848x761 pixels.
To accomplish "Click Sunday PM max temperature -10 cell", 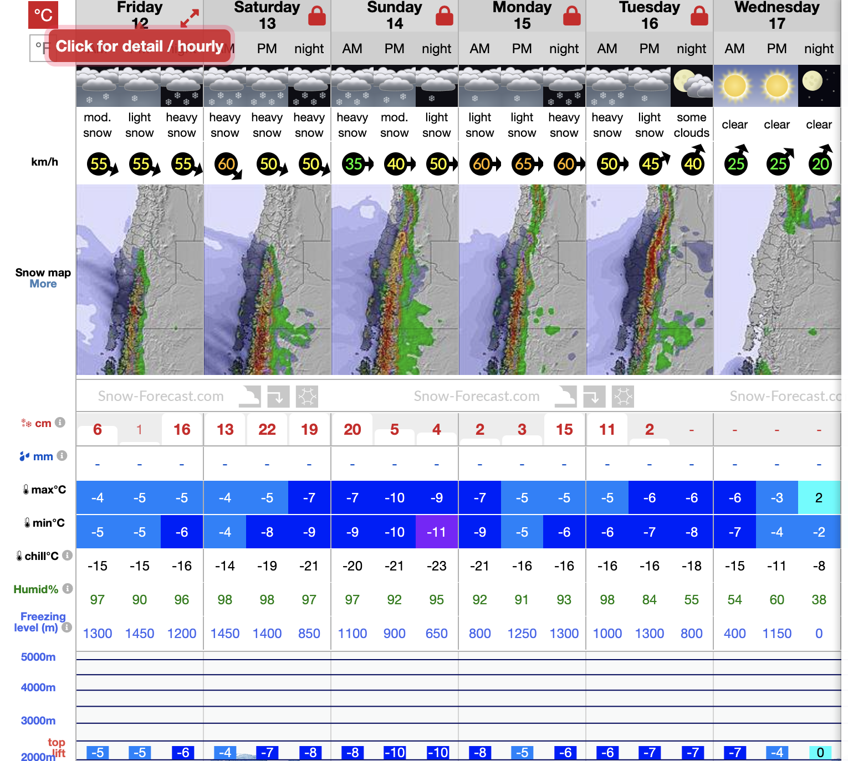I will (x=395, y=497).
